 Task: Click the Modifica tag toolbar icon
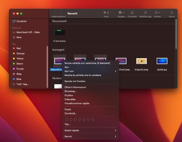click(145, 13)
